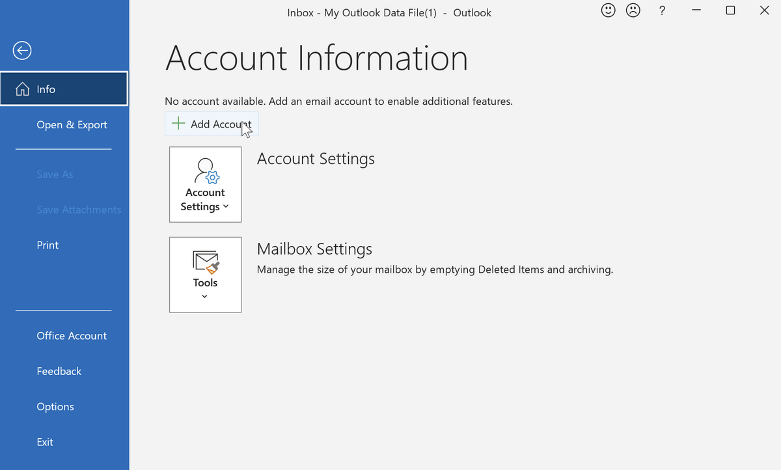Click the envelope and broom Tools icon
The width and height of the screenshot is (781, 470).
click(206, 262)
